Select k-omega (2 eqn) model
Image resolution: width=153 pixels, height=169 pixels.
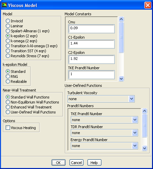(8, 41)
